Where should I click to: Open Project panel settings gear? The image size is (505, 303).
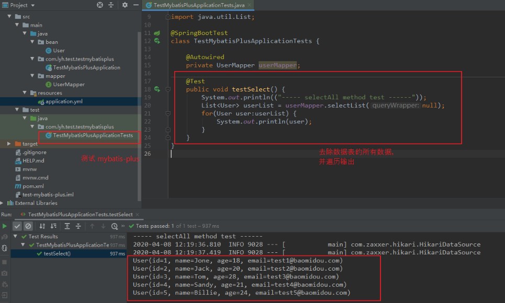[125, 5]
